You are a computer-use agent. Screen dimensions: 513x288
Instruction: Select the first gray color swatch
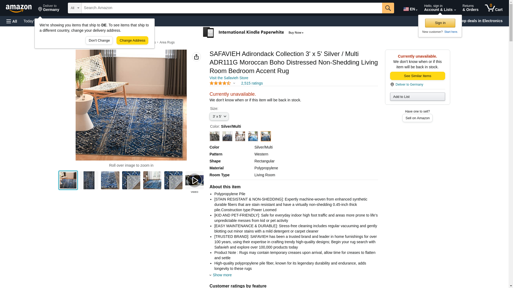(x=214, y=136)
